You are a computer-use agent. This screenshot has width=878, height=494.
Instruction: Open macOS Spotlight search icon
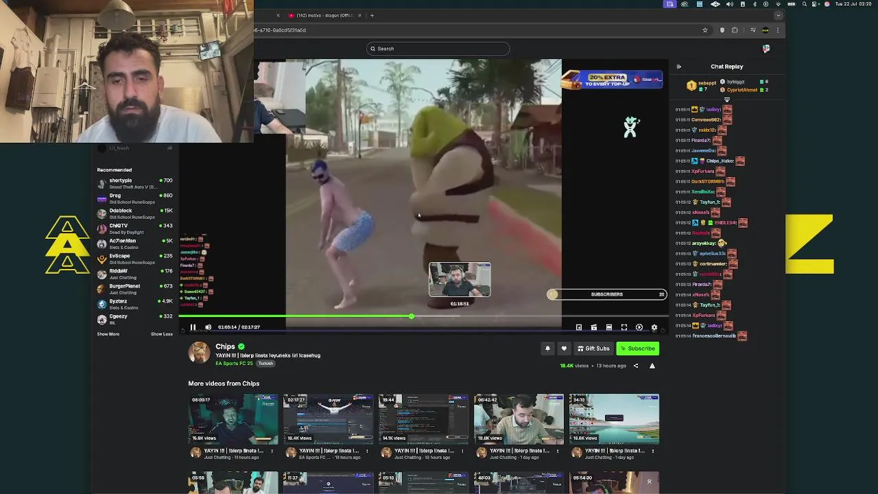pyautogui.click(x=805, y=4)
